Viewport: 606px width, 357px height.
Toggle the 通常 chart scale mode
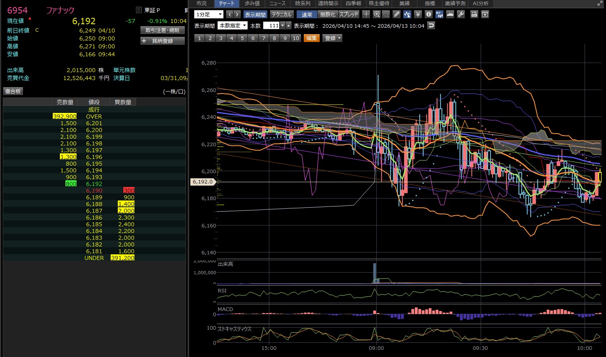click(x=307, y=14)
